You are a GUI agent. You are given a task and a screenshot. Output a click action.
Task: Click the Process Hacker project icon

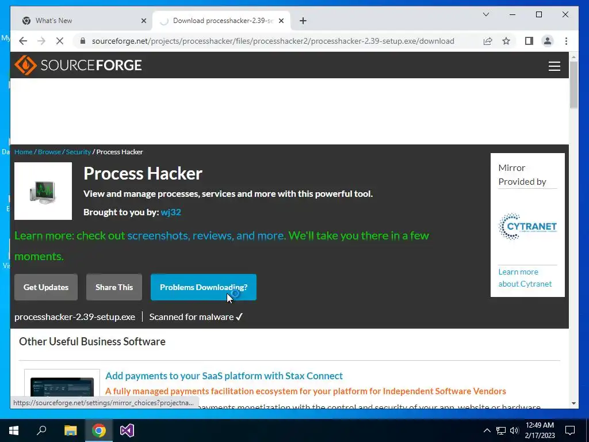point(43,191)
